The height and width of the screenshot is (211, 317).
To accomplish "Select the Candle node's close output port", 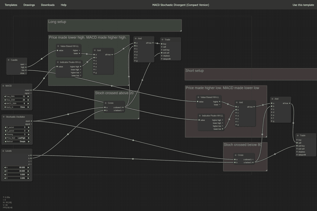I will (x=26, y=73).
